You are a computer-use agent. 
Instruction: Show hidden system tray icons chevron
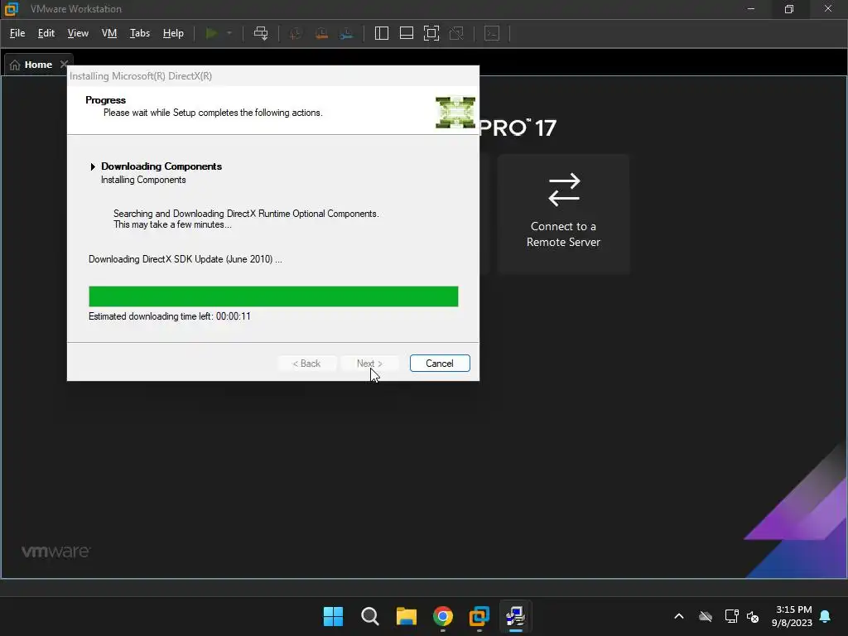pyautogui.click(x=679, y=616)
